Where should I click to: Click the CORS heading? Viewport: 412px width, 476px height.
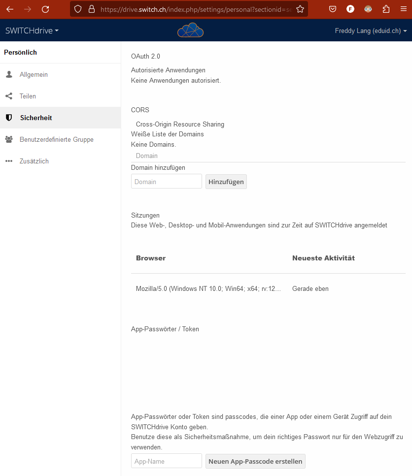pos(140,110)
